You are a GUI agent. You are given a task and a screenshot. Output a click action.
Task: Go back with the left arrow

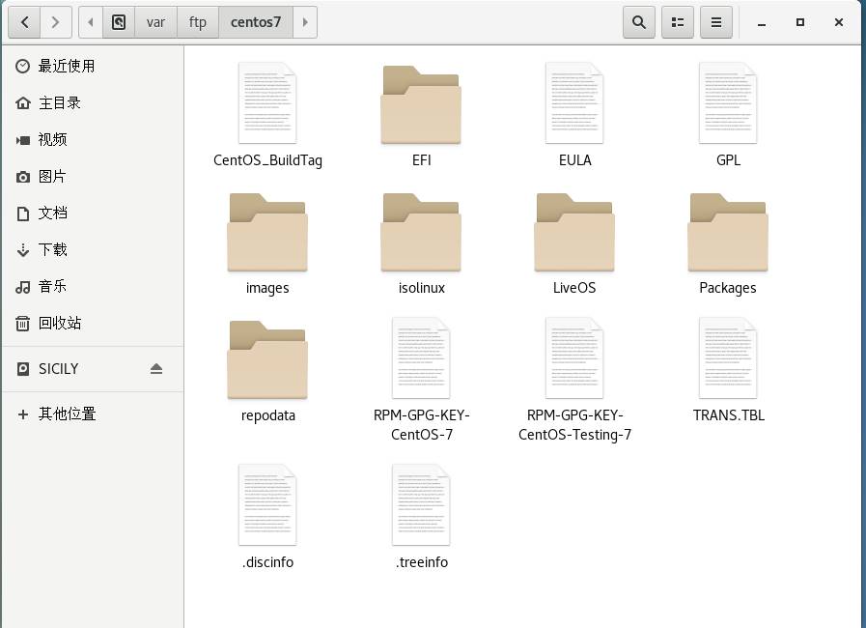24,21
